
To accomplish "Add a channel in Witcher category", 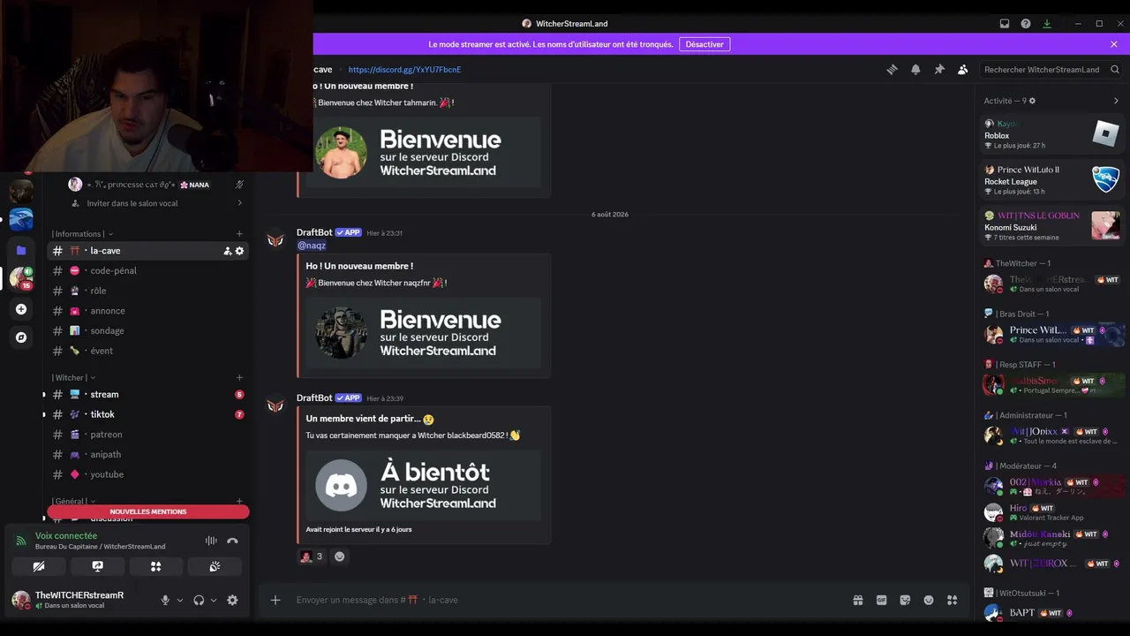I will pos(239,378).
